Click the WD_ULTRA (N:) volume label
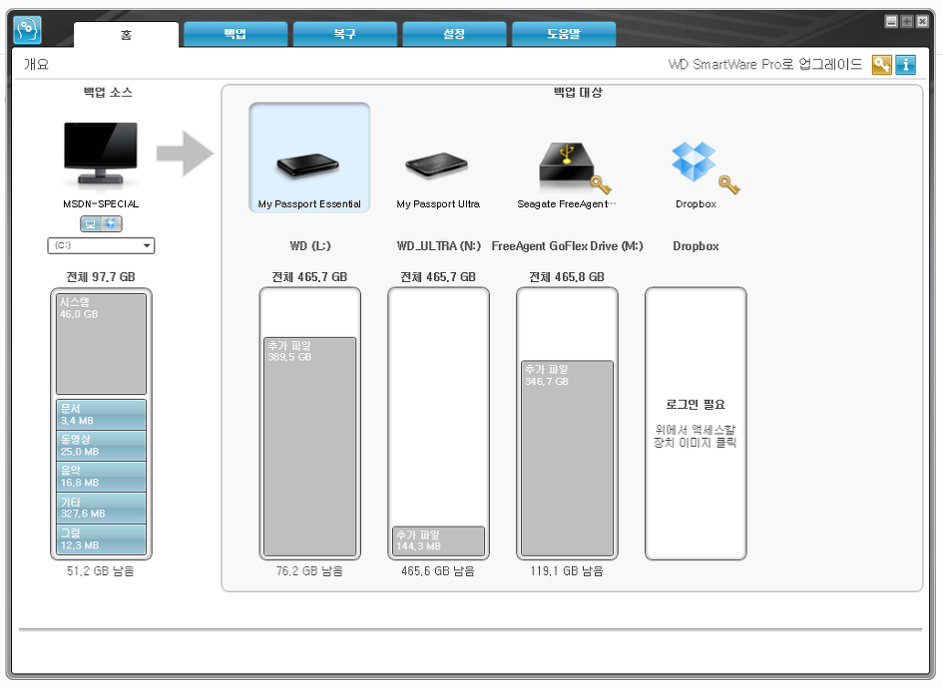This screenshot has width=943, height=689. (438, 245)
